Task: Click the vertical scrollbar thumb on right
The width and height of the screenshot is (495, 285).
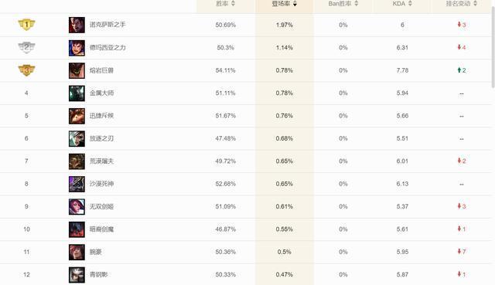Action: [x=493, y=47]
